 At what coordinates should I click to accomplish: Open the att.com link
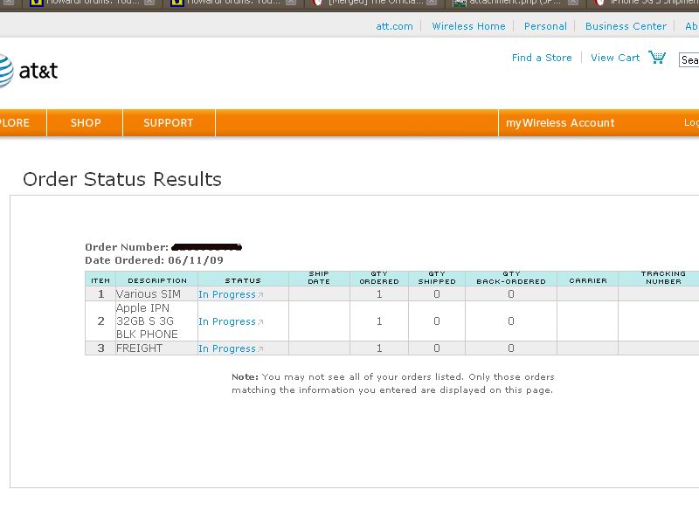[x=395, y=26]
